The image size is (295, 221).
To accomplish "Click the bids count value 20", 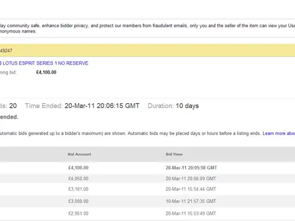I will pos(13,106).
